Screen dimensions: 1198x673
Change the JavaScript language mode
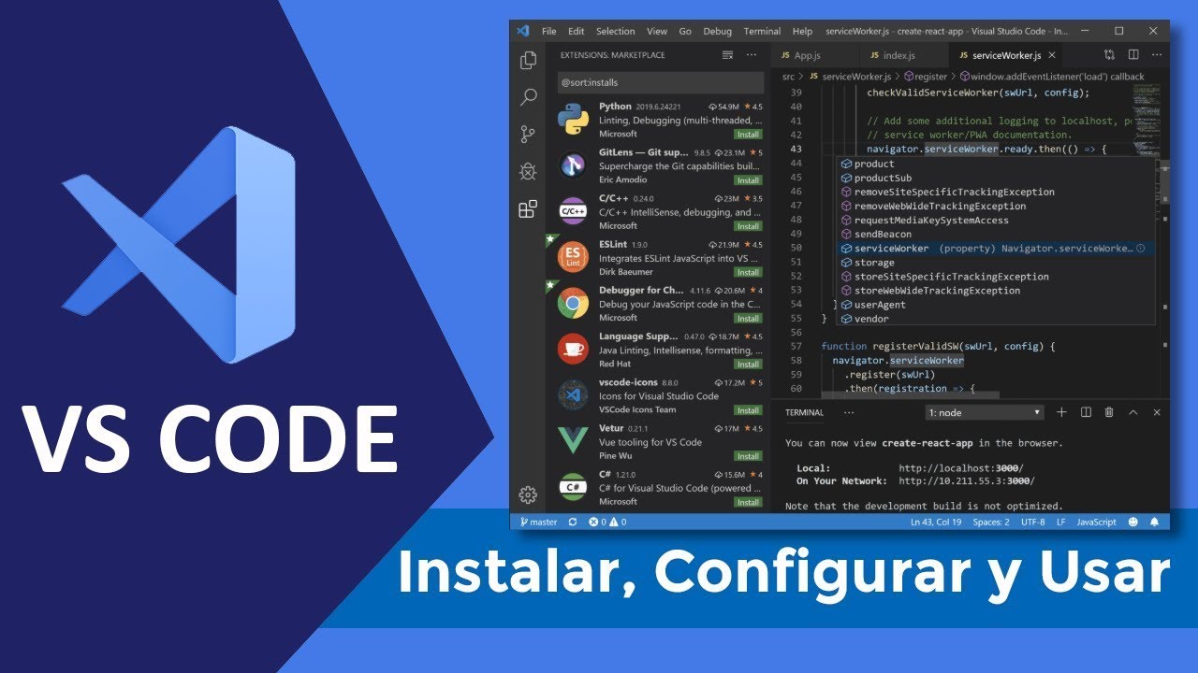1096,523
